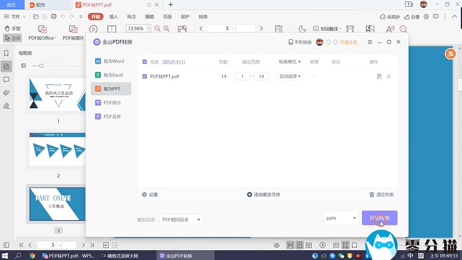Open the thumbnail sidebar icon
Viewport: 462px width, 260px height.
point(6,66)
